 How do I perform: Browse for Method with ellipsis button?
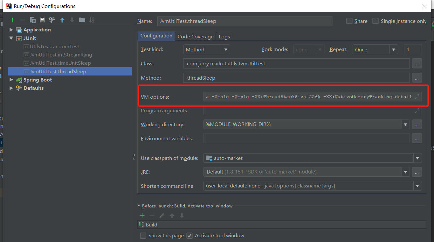(x=417, y=78)
